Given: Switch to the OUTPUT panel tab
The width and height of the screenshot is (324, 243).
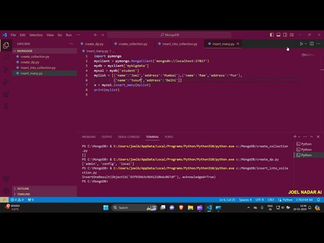Looking at the screenshot, I should [107, 137].
